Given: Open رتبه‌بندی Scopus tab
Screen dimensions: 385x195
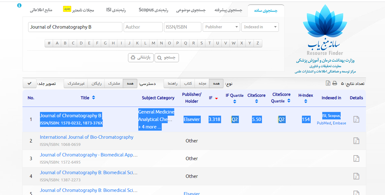Looking at the screenshot, I should click(x=153, y=10).
